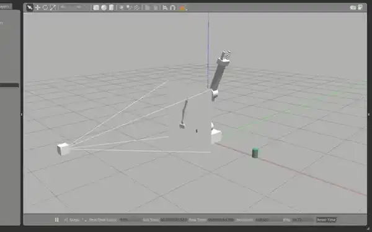The width and height of the screenshot is (372, 232).
Task: Switch to the Layers tab
Action: click(5, 6)
